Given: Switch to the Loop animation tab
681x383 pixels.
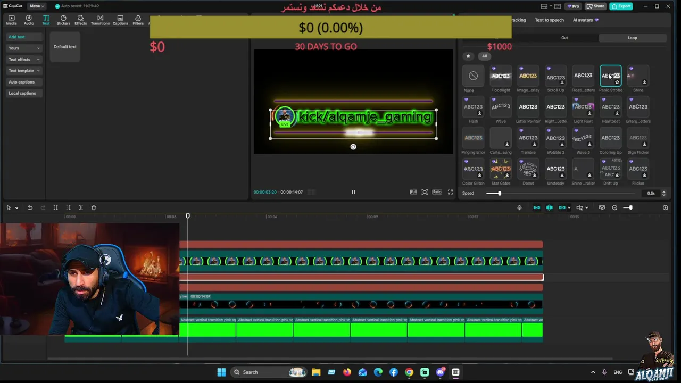Looking at the screenshot, I should tap(632, 38).
